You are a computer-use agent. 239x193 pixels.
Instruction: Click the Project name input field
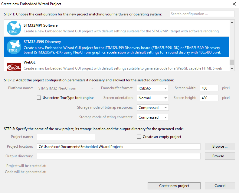click(66, 137)
